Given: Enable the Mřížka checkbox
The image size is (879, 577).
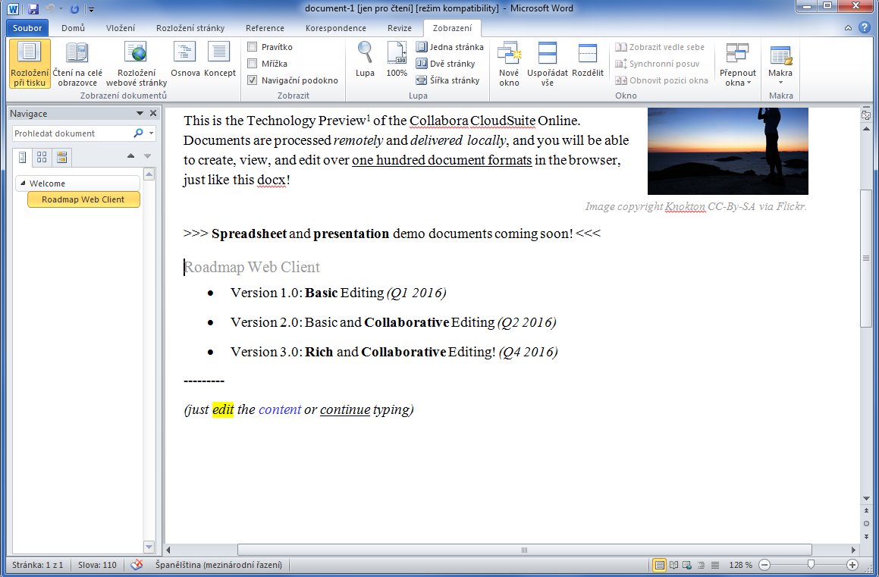Looking at the screenshot, I should (253, 64).
